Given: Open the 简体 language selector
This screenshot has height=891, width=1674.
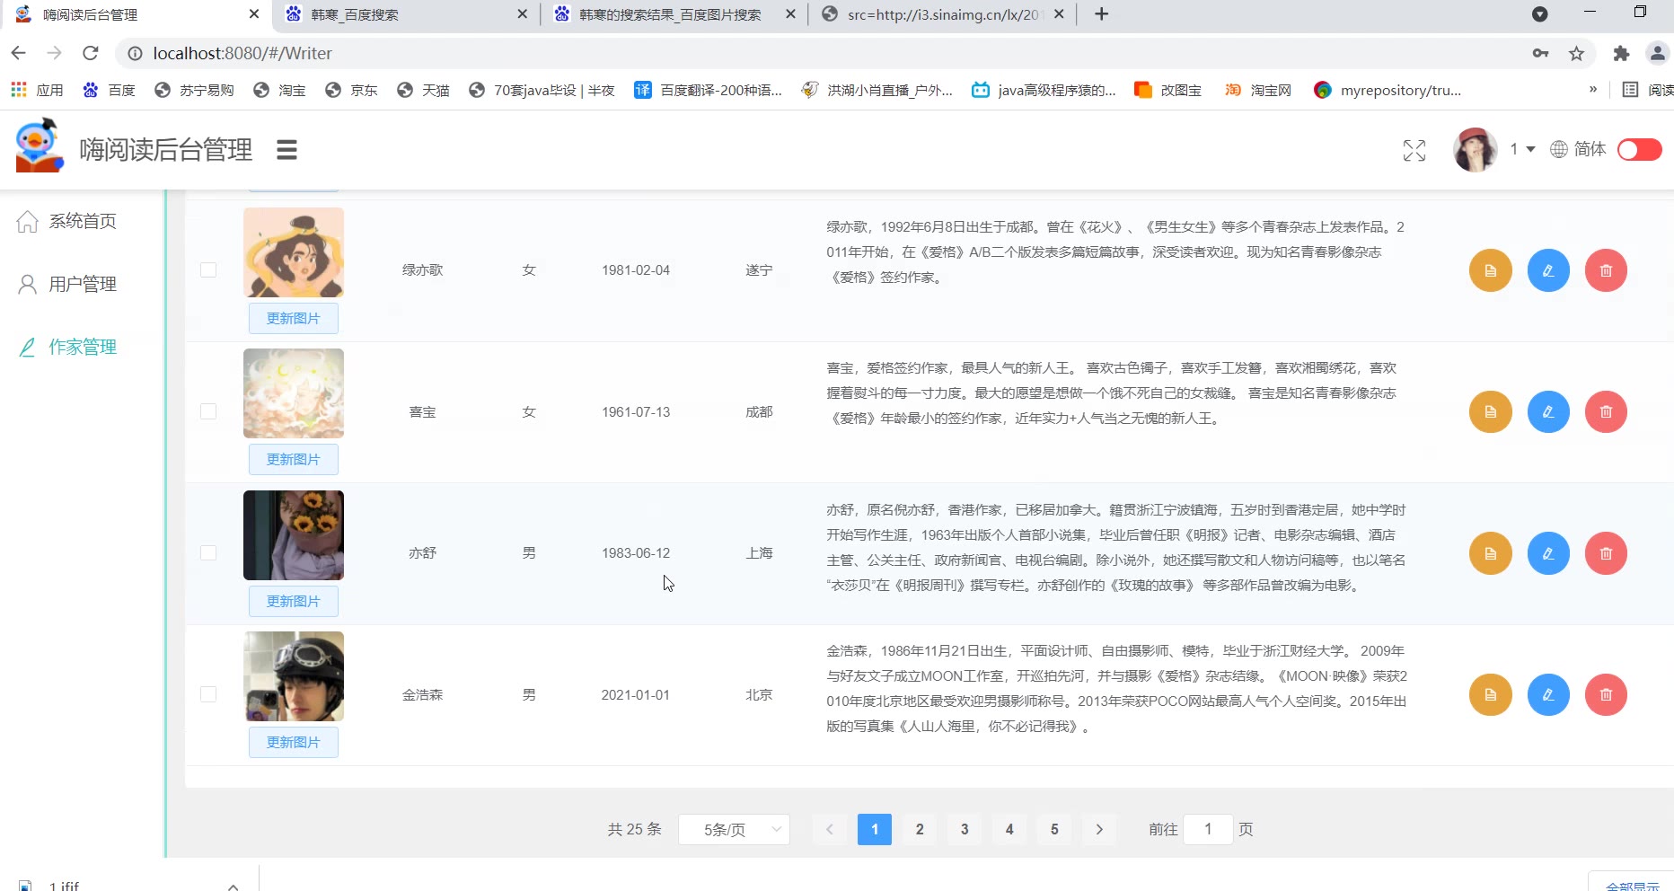Looking at the screenshot, I should [1578, 149].
